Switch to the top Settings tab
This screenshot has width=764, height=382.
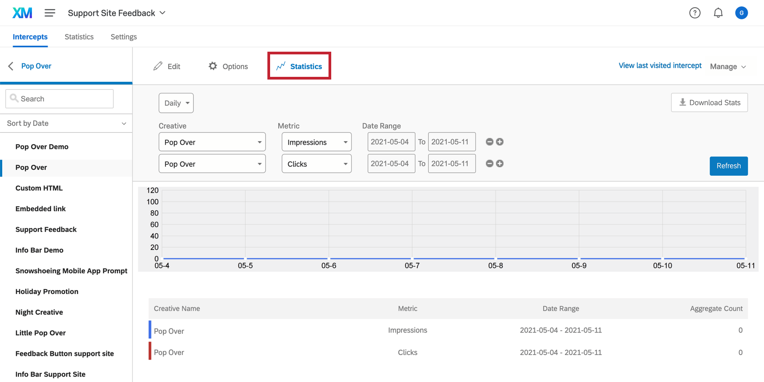click(x=124, y=37)
